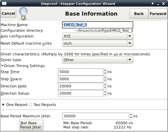The image size is (168, 132).
Task: Click the shade-window up arrow icon
Action: click(153, 4)
